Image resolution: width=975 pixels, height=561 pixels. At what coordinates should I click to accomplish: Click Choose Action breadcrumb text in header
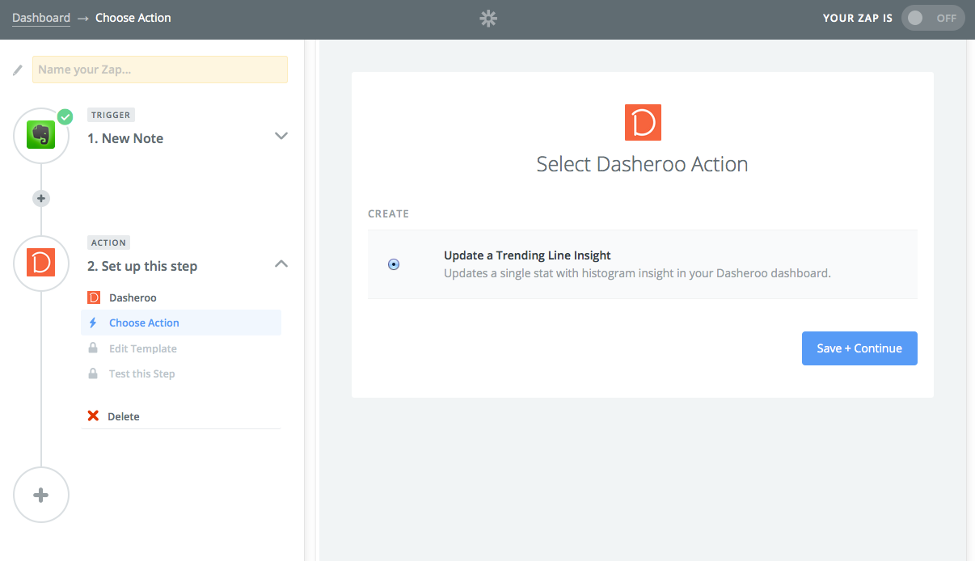coord(133,17)
